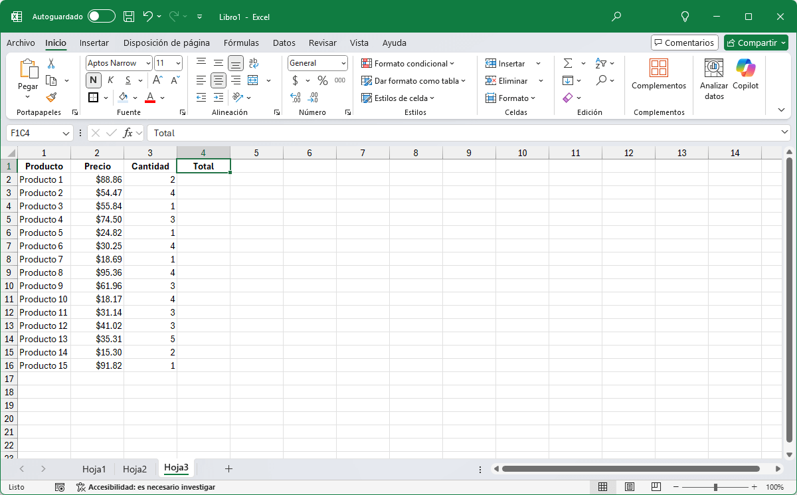Click the Clear eraser icon
This screenshot has width=797, height=495.
click(x=567, y=98)
